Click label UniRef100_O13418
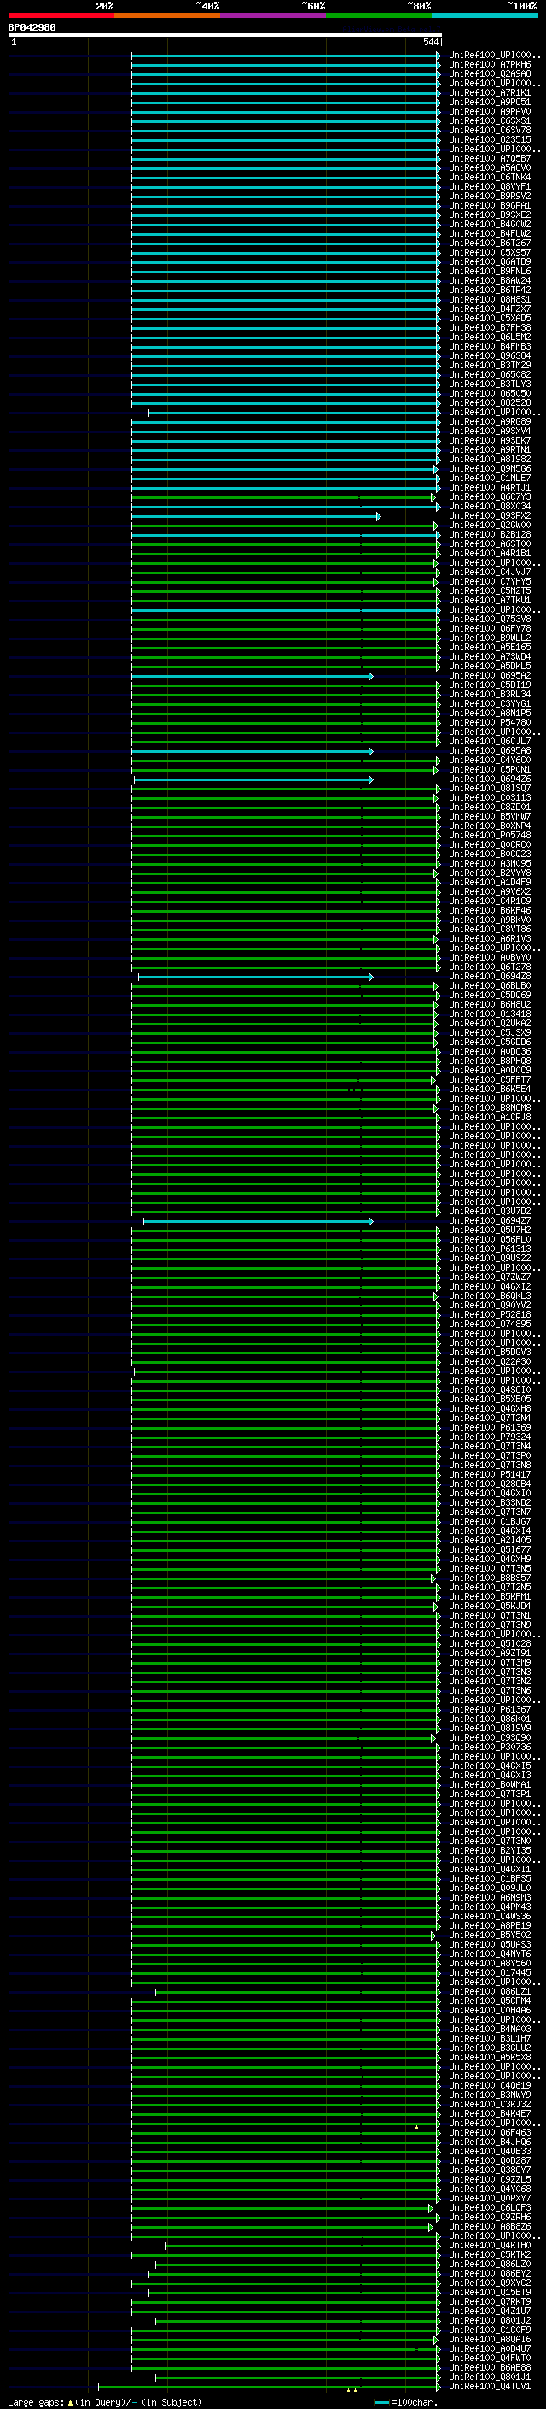546x2409 pixels. coord(490,1014)
